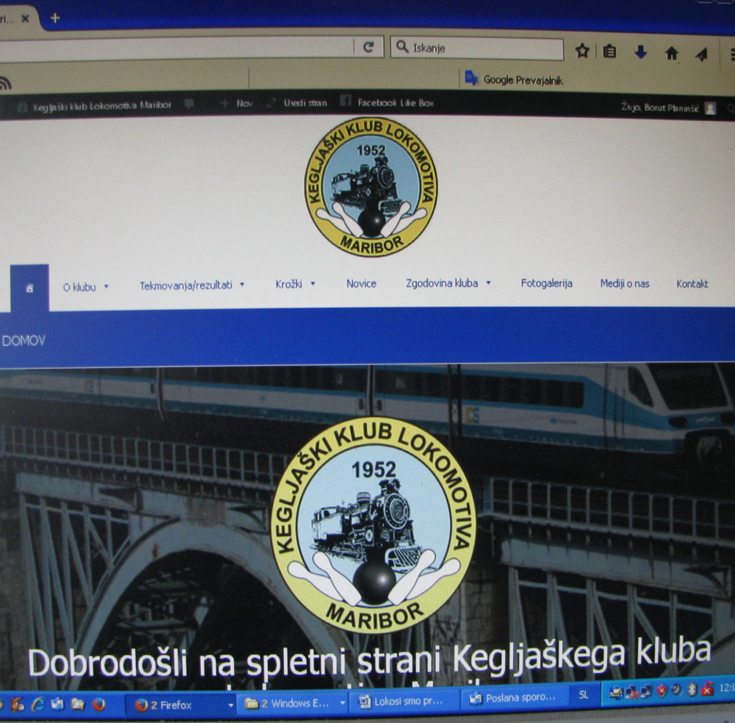Expand the O klubu dropdown menu
This screenshot has width=735, height=723.
[86, 287]
